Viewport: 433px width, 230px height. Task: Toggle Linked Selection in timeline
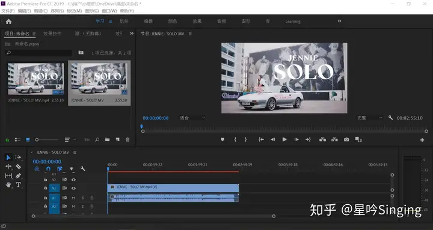point(60,169)
